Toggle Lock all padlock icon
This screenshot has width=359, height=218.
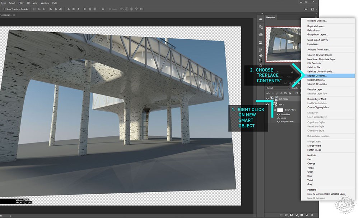click(290, 93)
